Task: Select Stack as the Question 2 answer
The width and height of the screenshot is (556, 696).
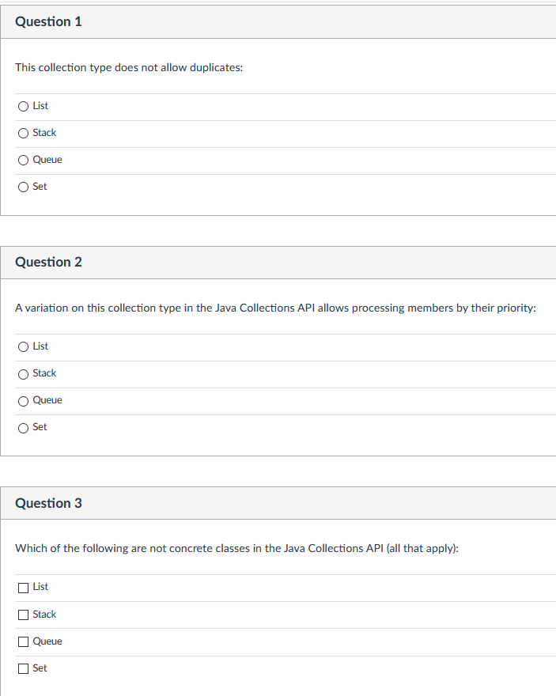Action: tap(23, 373)
